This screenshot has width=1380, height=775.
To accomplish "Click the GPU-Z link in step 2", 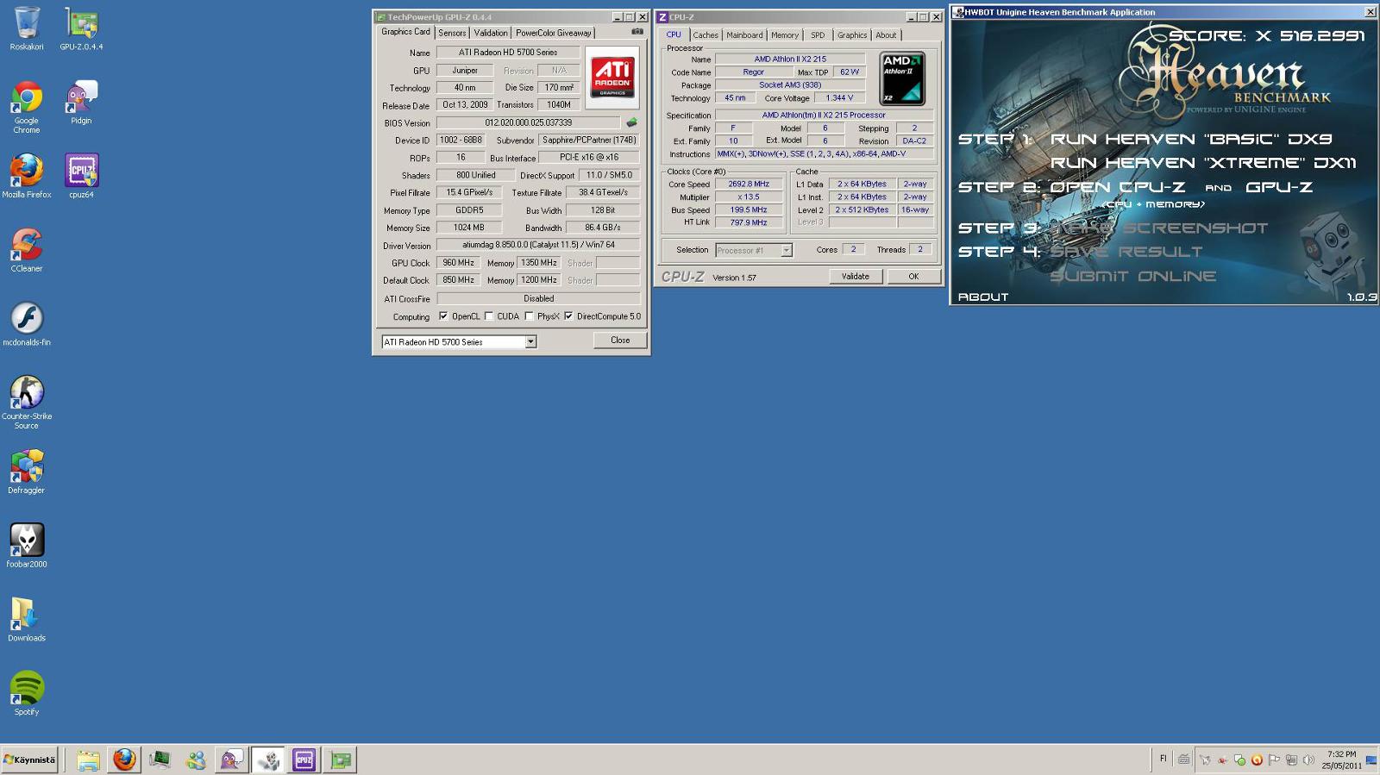I will tap(1279, 187).
